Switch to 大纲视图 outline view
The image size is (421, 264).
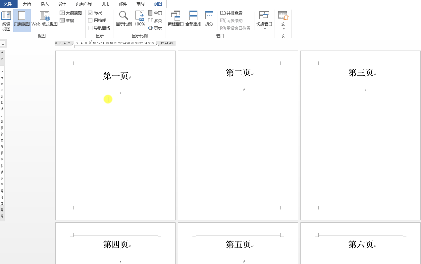[x=71, y=13]
